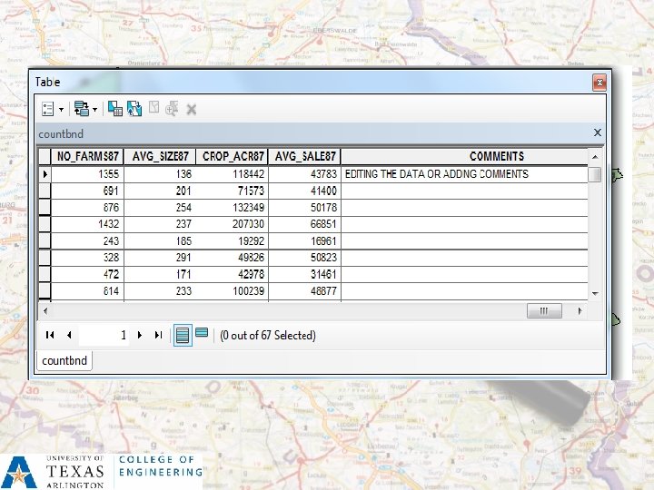This screenshot has width=654, height=490.
Task: Toggle Show All Records view
Action: [x=183, y=335]
